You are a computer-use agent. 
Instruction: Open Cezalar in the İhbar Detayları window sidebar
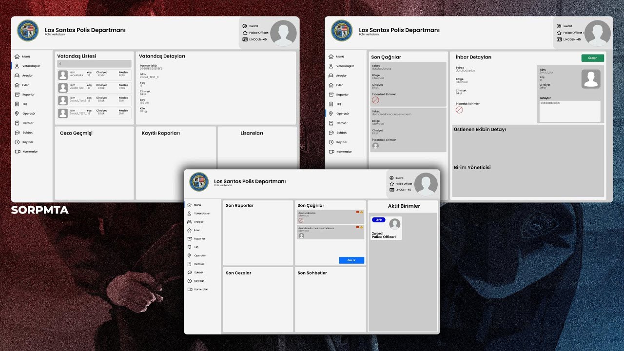click(338, 123)
